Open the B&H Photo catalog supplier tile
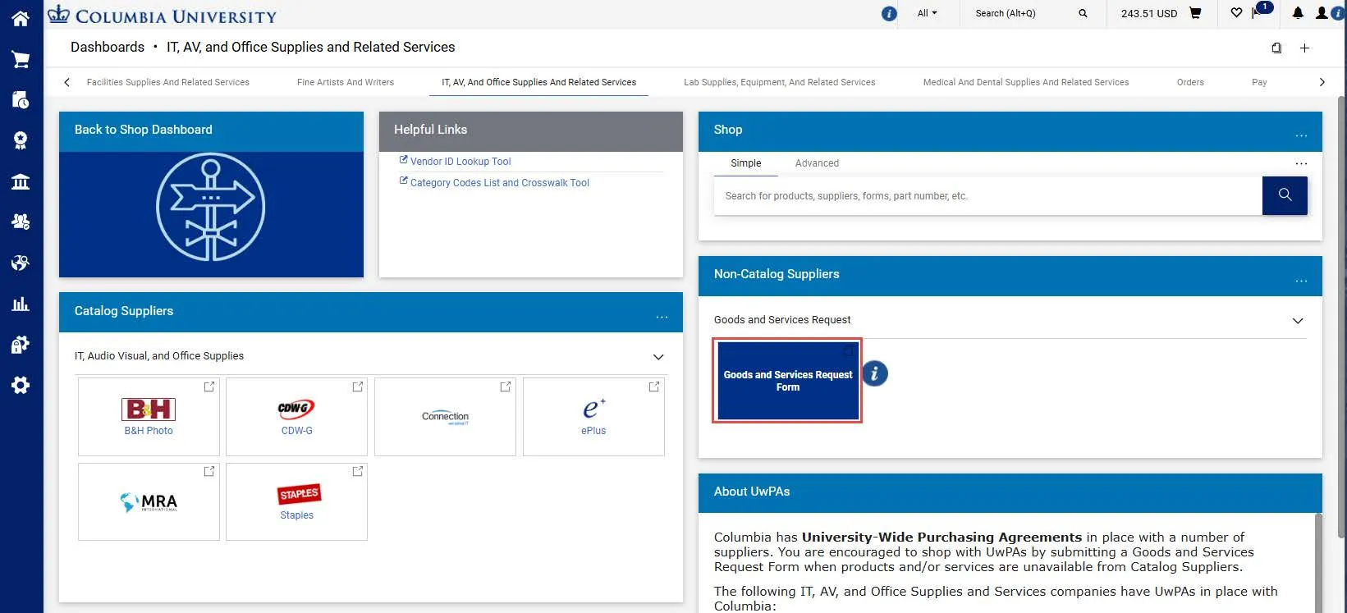Viewport: 1347px width, 613px height. (149, 417)
